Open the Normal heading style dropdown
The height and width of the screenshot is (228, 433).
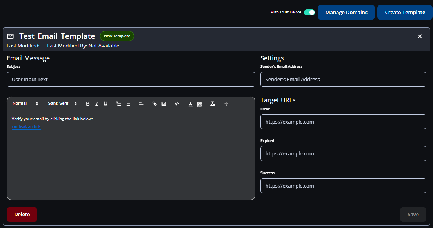tap(25, 103)
